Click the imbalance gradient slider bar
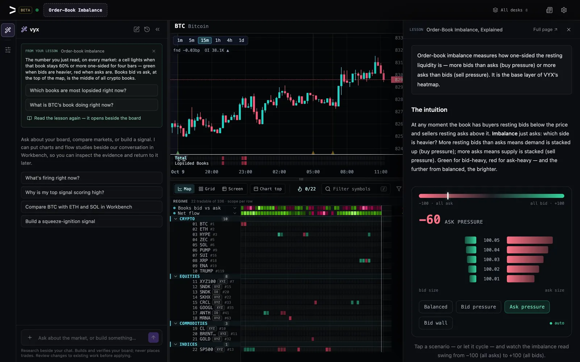Viewport: 580px width, 362px height. pos(491,196)
